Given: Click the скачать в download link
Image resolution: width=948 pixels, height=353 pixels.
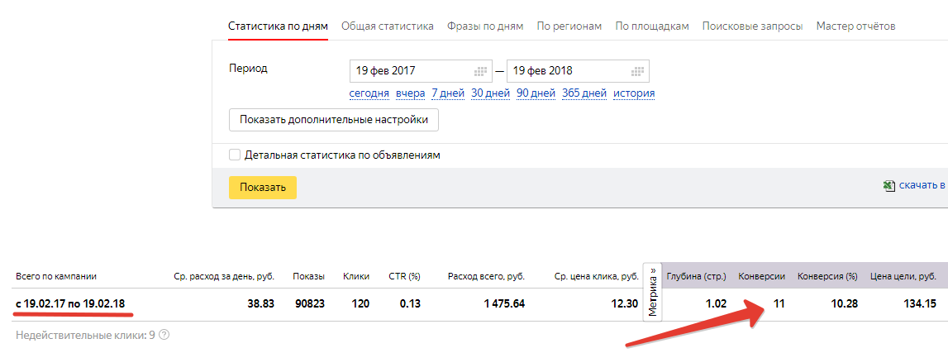Looking at the screenshot, I should [923, 185].
